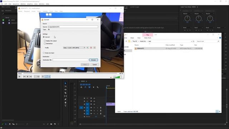
Task: Show VLC extended settings button
Action: [38, 76]
